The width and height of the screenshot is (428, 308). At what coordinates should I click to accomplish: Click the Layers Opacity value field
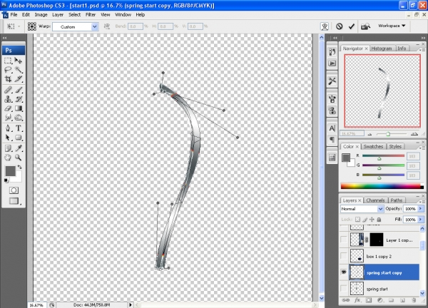(x=410, y=209)
